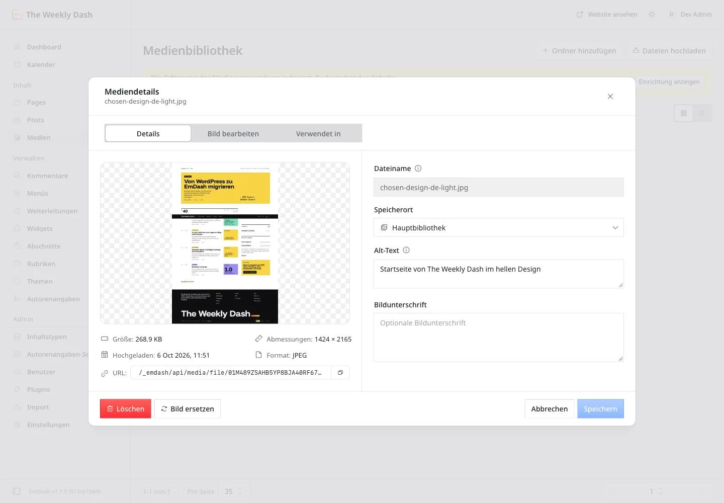724x503 pixels.
Task: Click the Alt-Text textarea
Action: [499, 274]
